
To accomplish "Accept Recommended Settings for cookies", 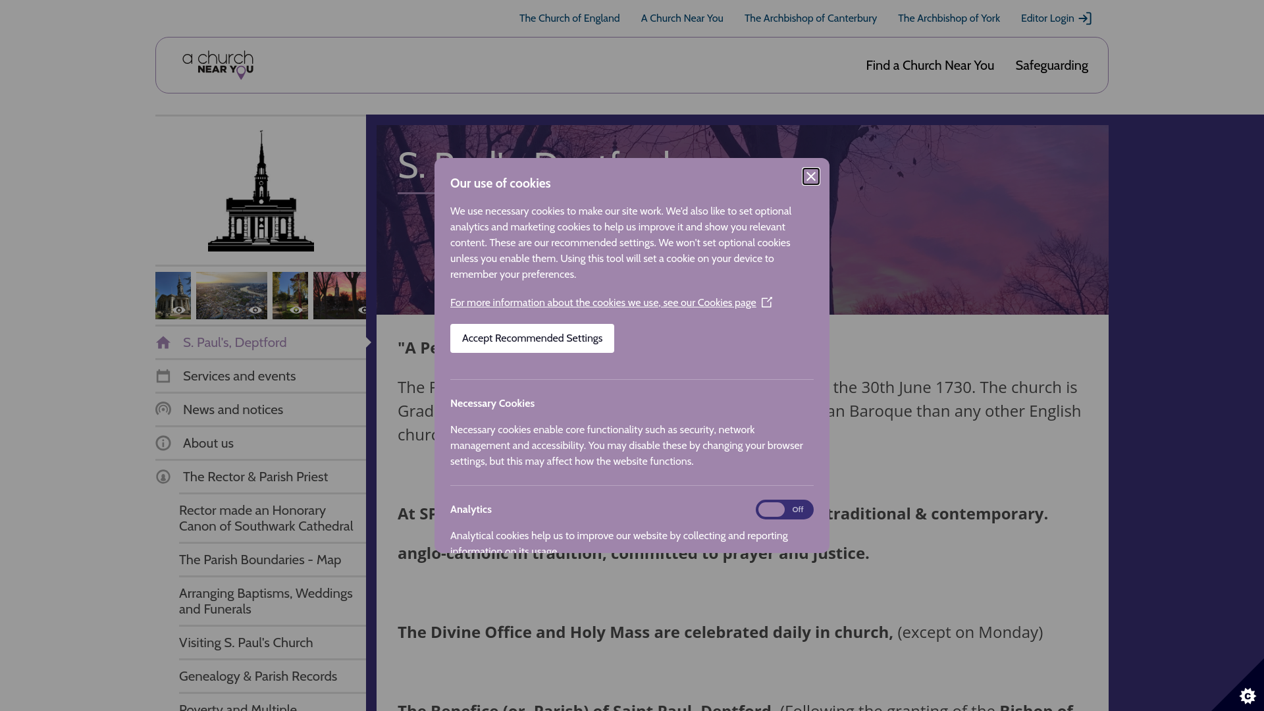I will [532, 338].
